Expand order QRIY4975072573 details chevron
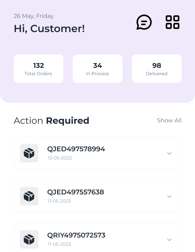195x252 pixels. pos(169,240)
